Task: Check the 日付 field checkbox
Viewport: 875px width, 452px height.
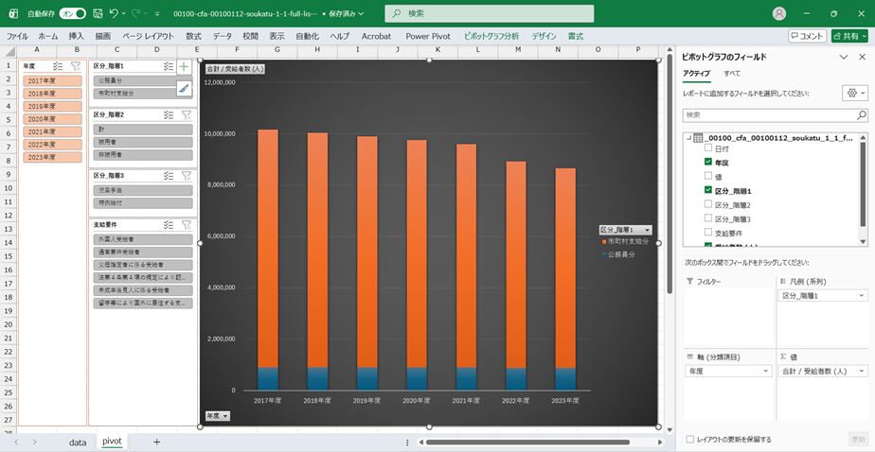Action: coord(707,149)
